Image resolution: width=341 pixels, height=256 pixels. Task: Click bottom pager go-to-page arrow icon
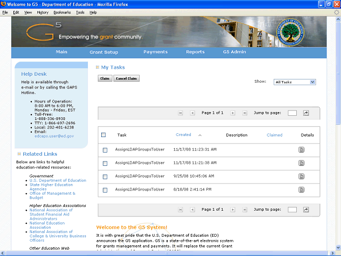click(x=306, y=210)
